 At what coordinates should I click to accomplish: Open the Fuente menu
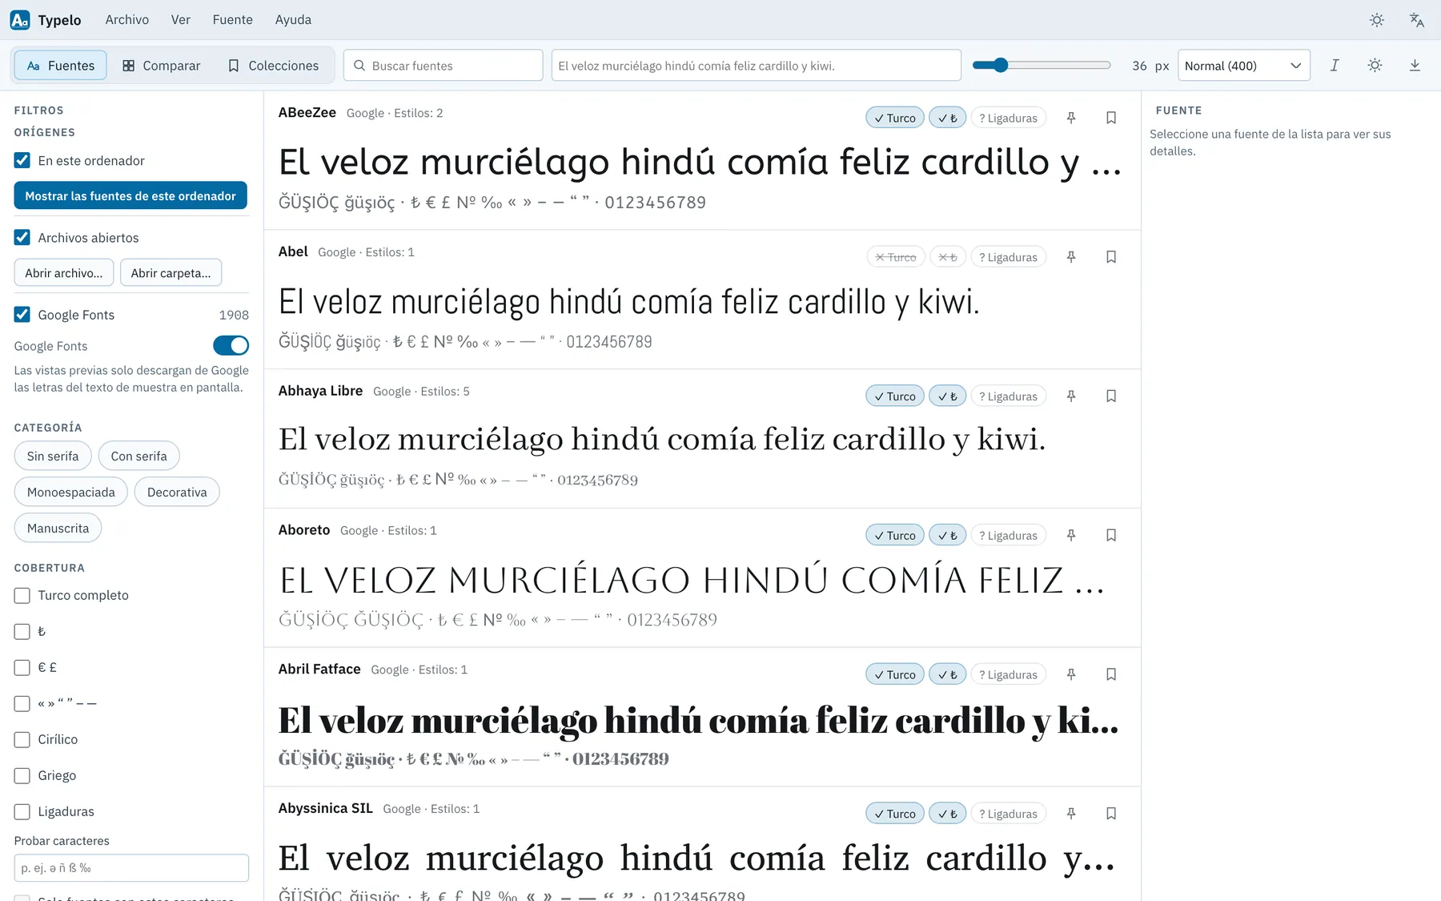(x=233, y=20)
